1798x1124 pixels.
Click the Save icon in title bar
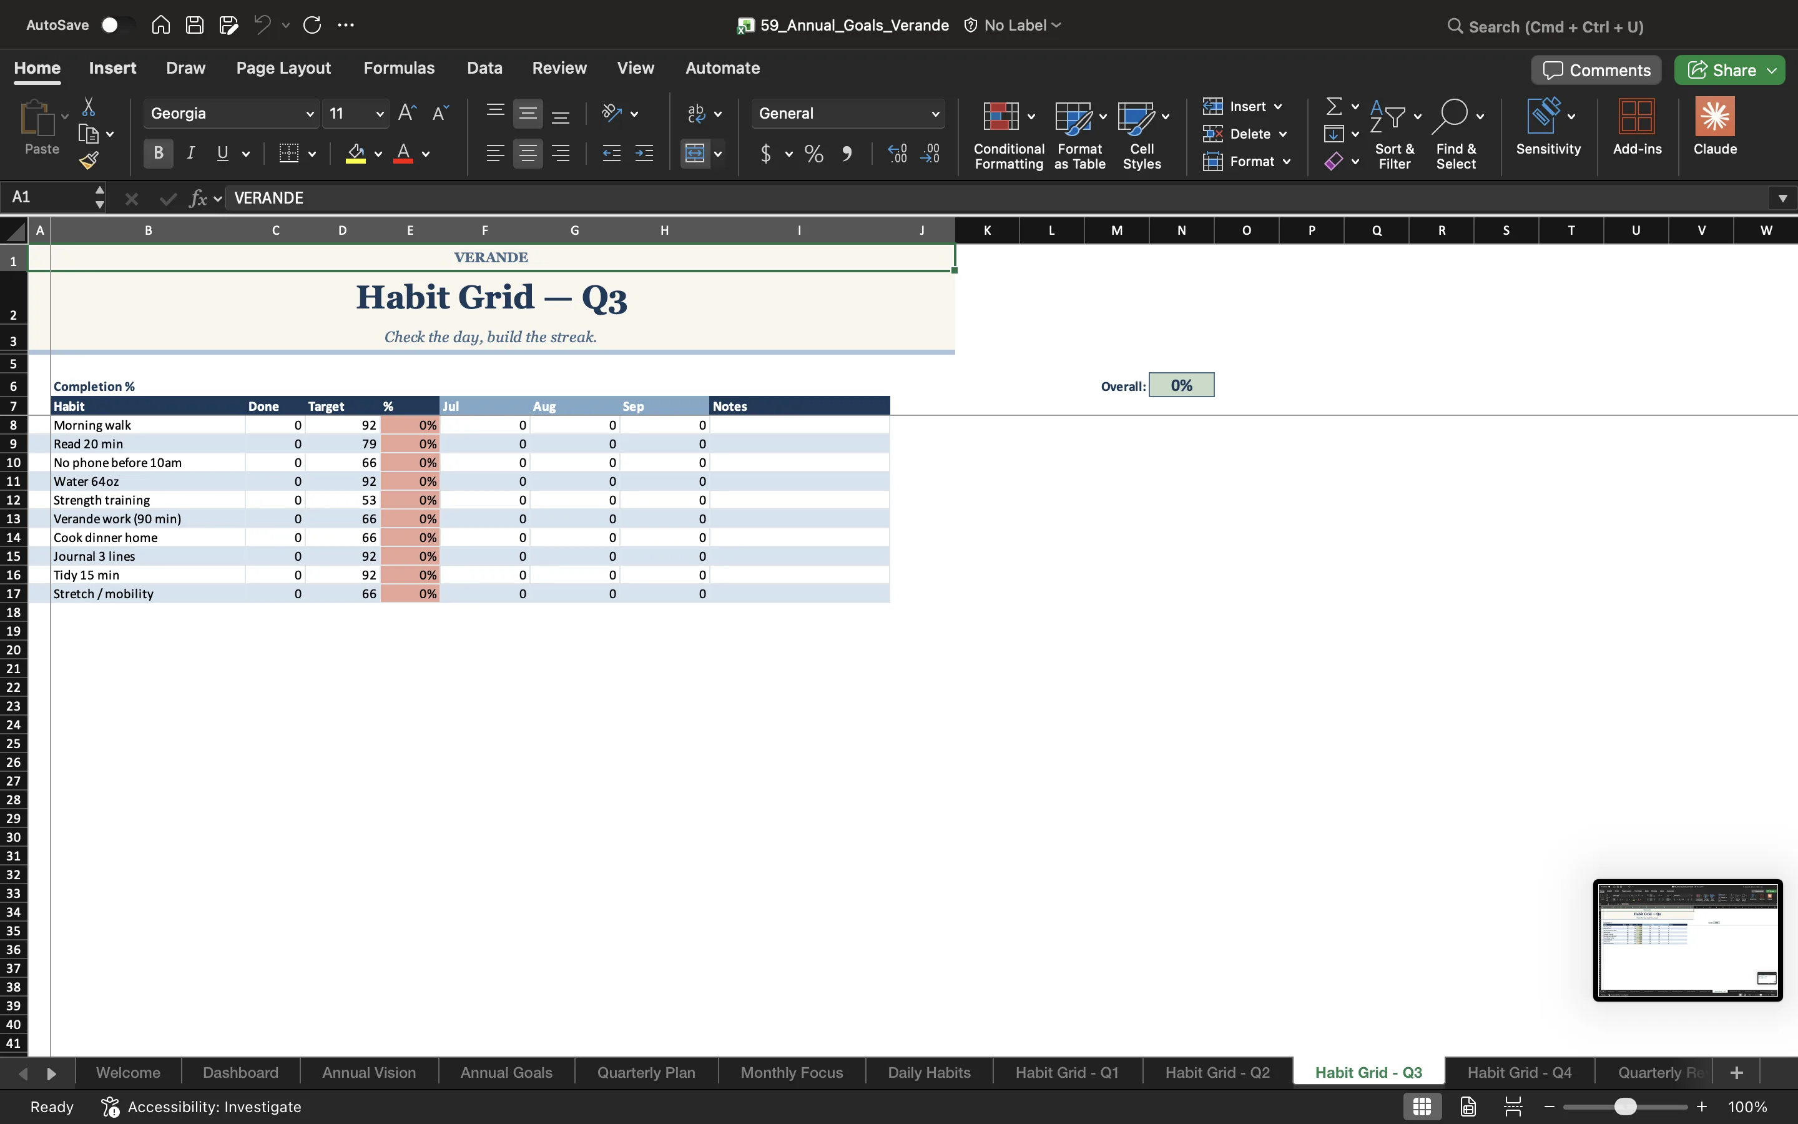point(195,25)
